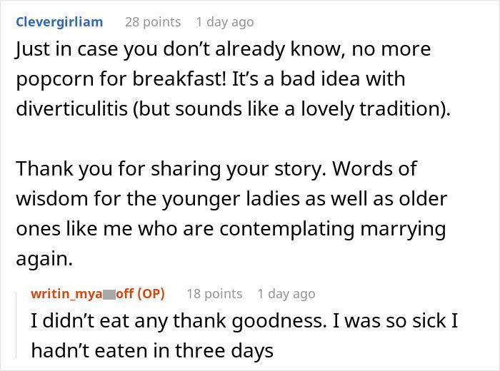Viewport: 500px width, 371px height.
Task: Click the word popcorn in the first paragraph
Action: 55,80
